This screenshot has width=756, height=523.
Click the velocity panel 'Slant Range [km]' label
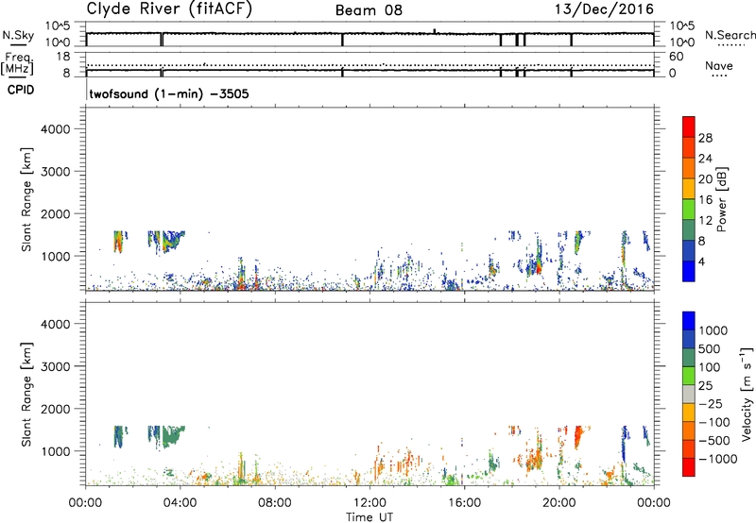tap(26, 395)
